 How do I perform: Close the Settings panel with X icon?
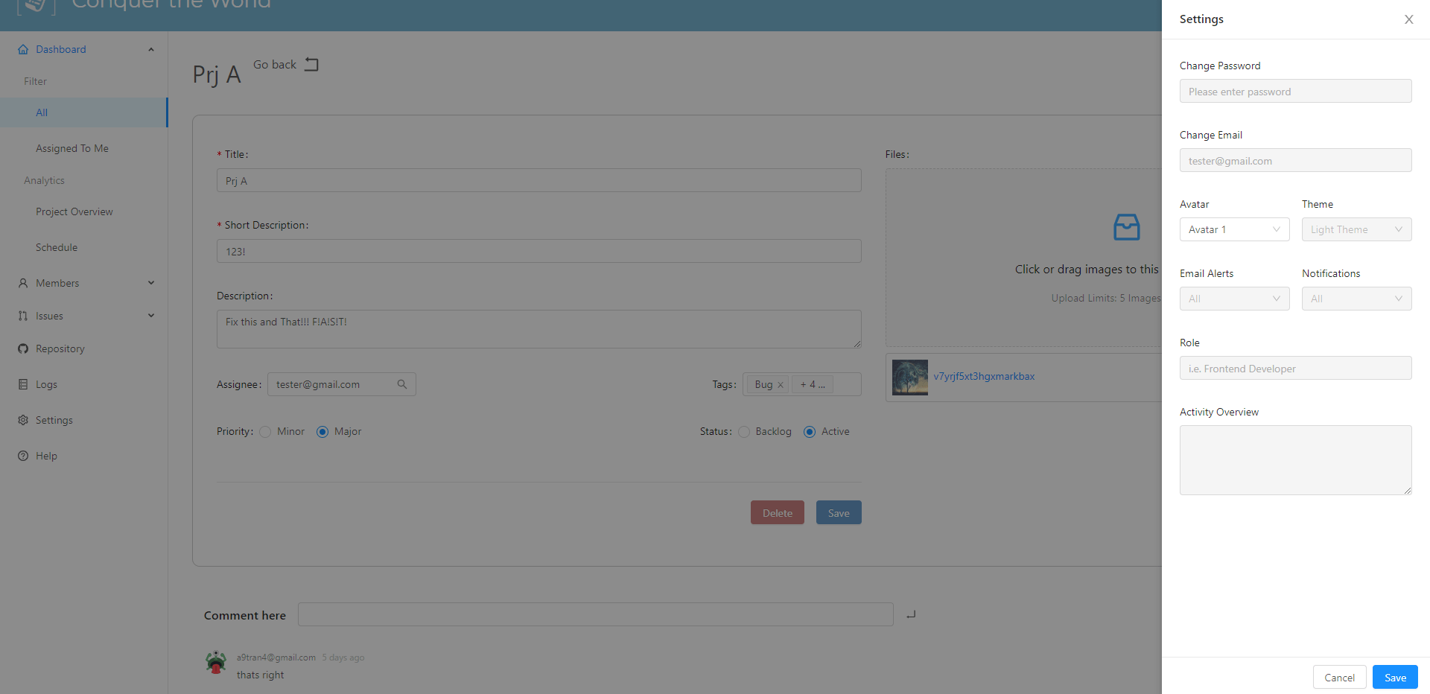(x=1408, y=19)
